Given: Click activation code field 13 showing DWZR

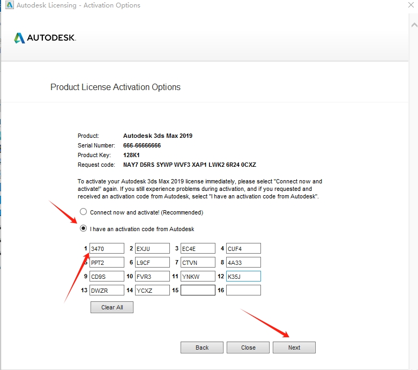Looking at the screenshot, I should coord(107,290).
